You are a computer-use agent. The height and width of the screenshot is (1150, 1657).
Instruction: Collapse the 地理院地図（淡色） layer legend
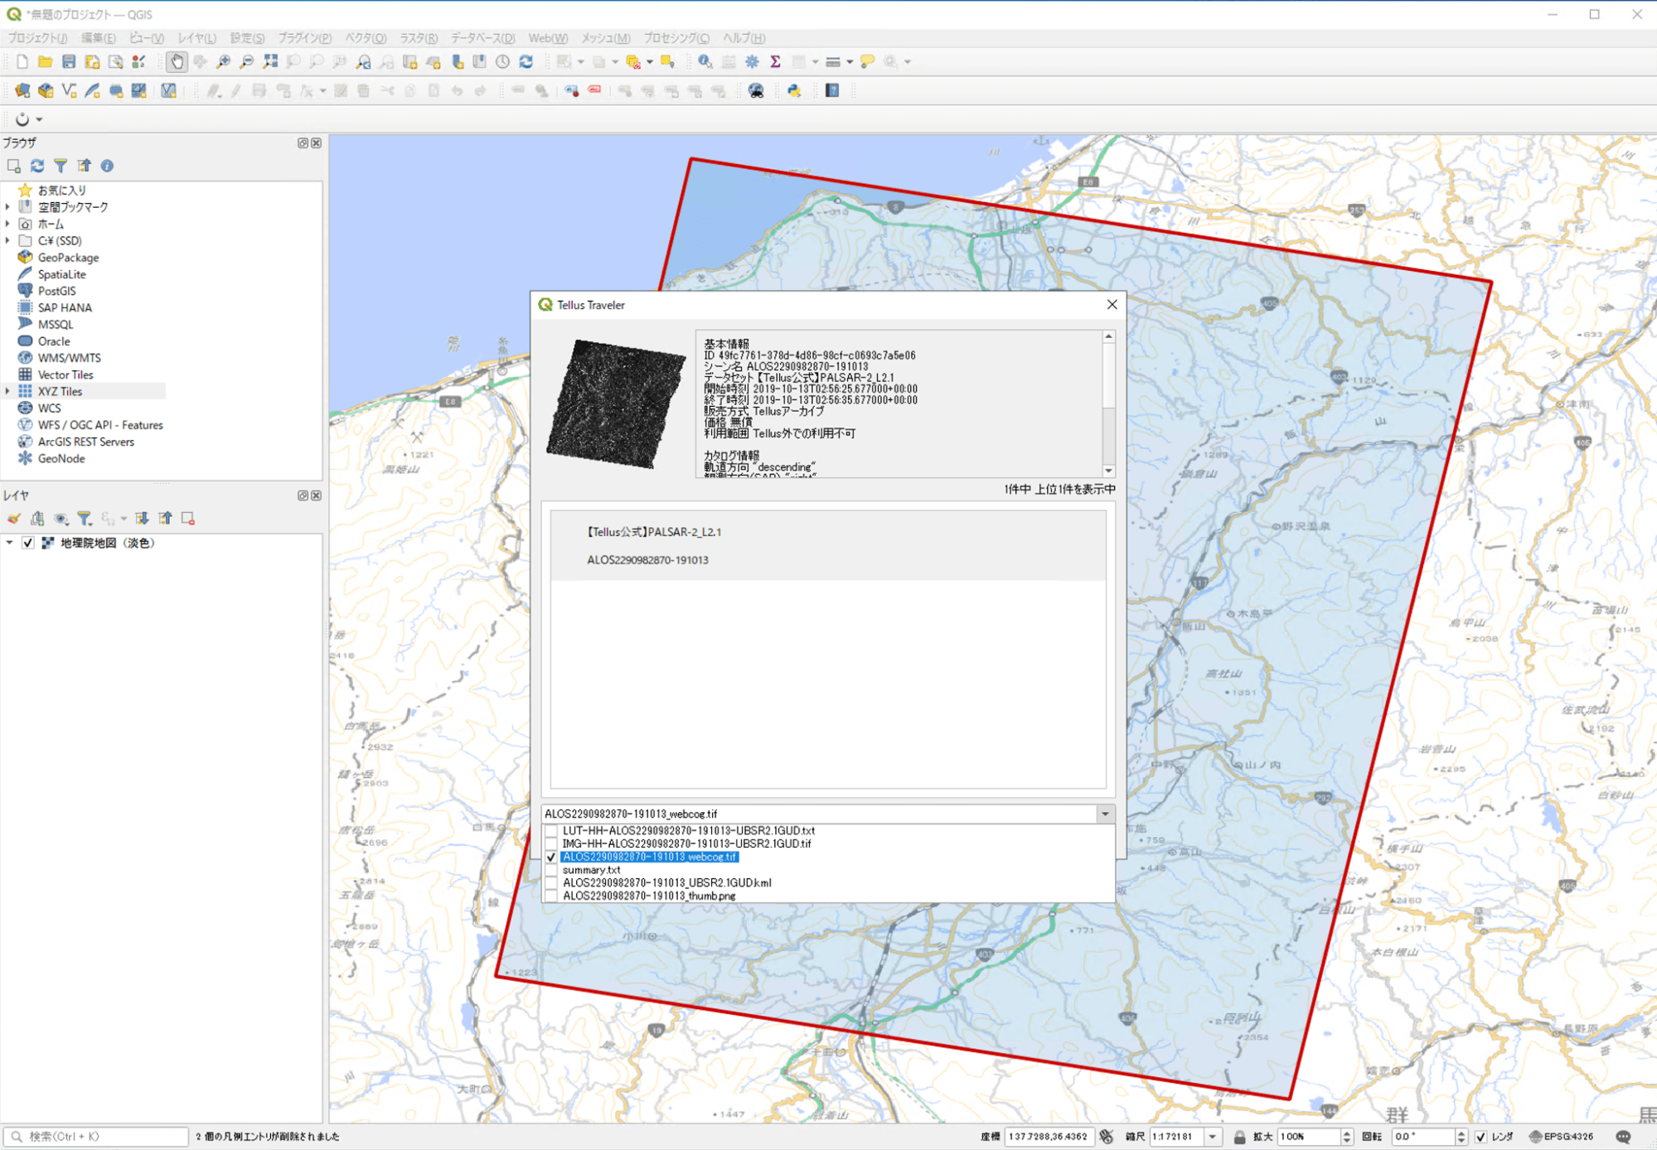coord(9,544)
